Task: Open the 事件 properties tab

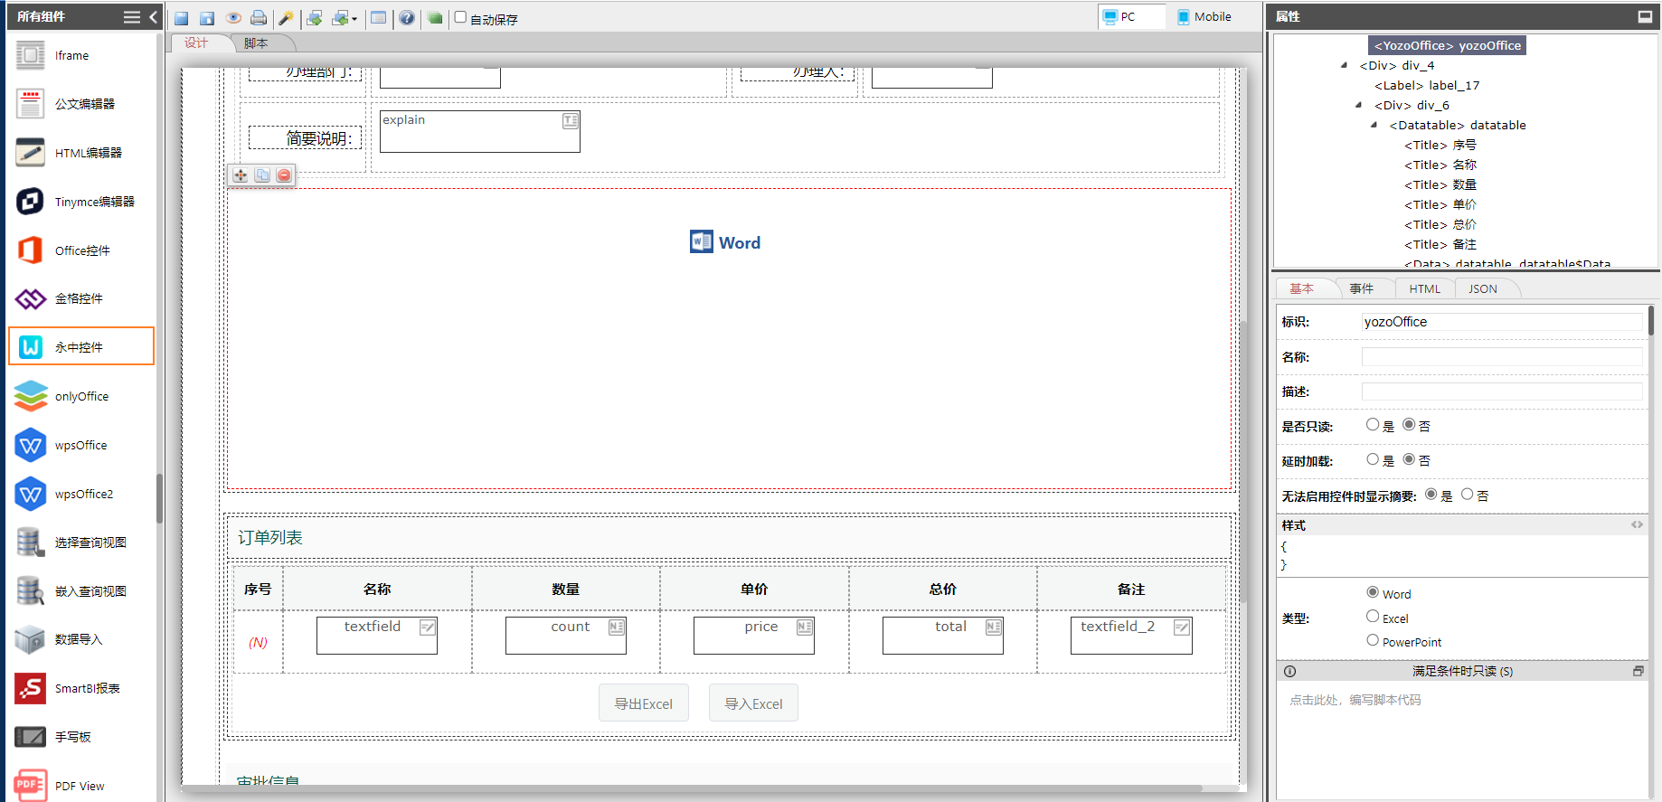Action: 1362,288
